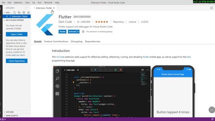Click the Flutter extension logo

(45, 25)
